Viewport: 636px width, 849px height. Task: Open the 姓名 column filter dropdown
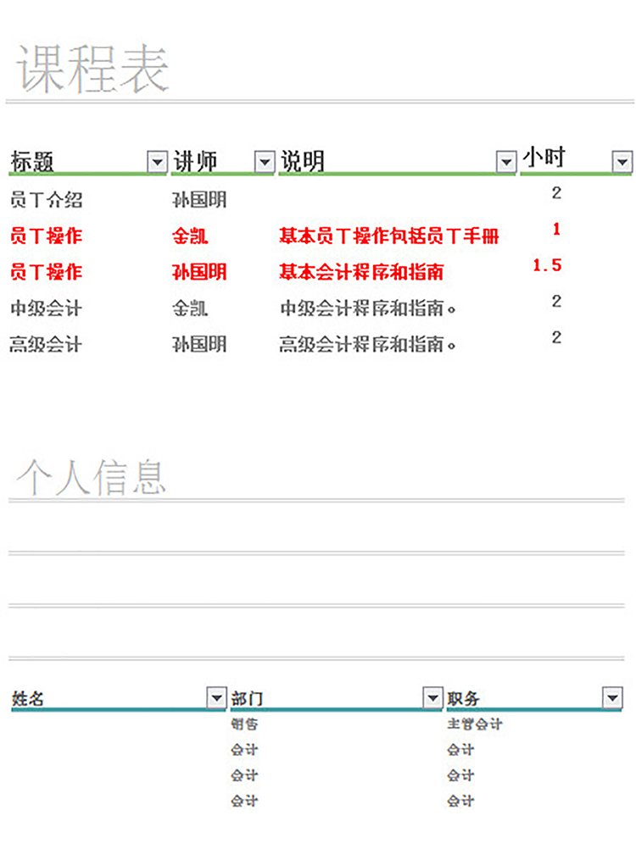pos(216,697)
